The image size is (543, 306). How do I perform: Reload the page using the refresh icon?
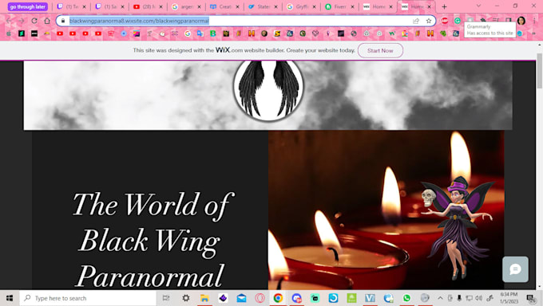(34, 21)
